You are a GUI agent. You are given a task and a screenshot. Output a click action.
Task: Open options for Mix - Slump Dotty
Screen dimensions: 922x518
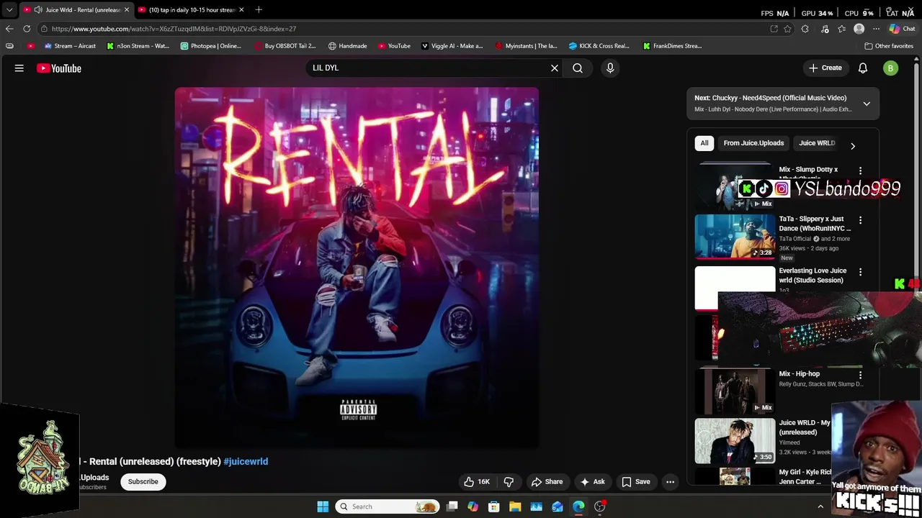pyautogui.click(x=860, y=171)
